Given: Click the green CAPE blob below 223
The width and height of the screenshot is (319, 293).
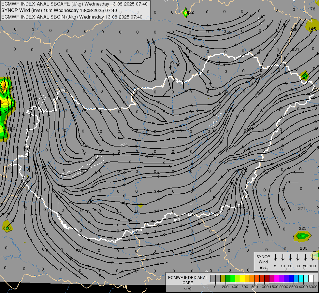Looking at the screenshot, I should click(x=302, y=236).
